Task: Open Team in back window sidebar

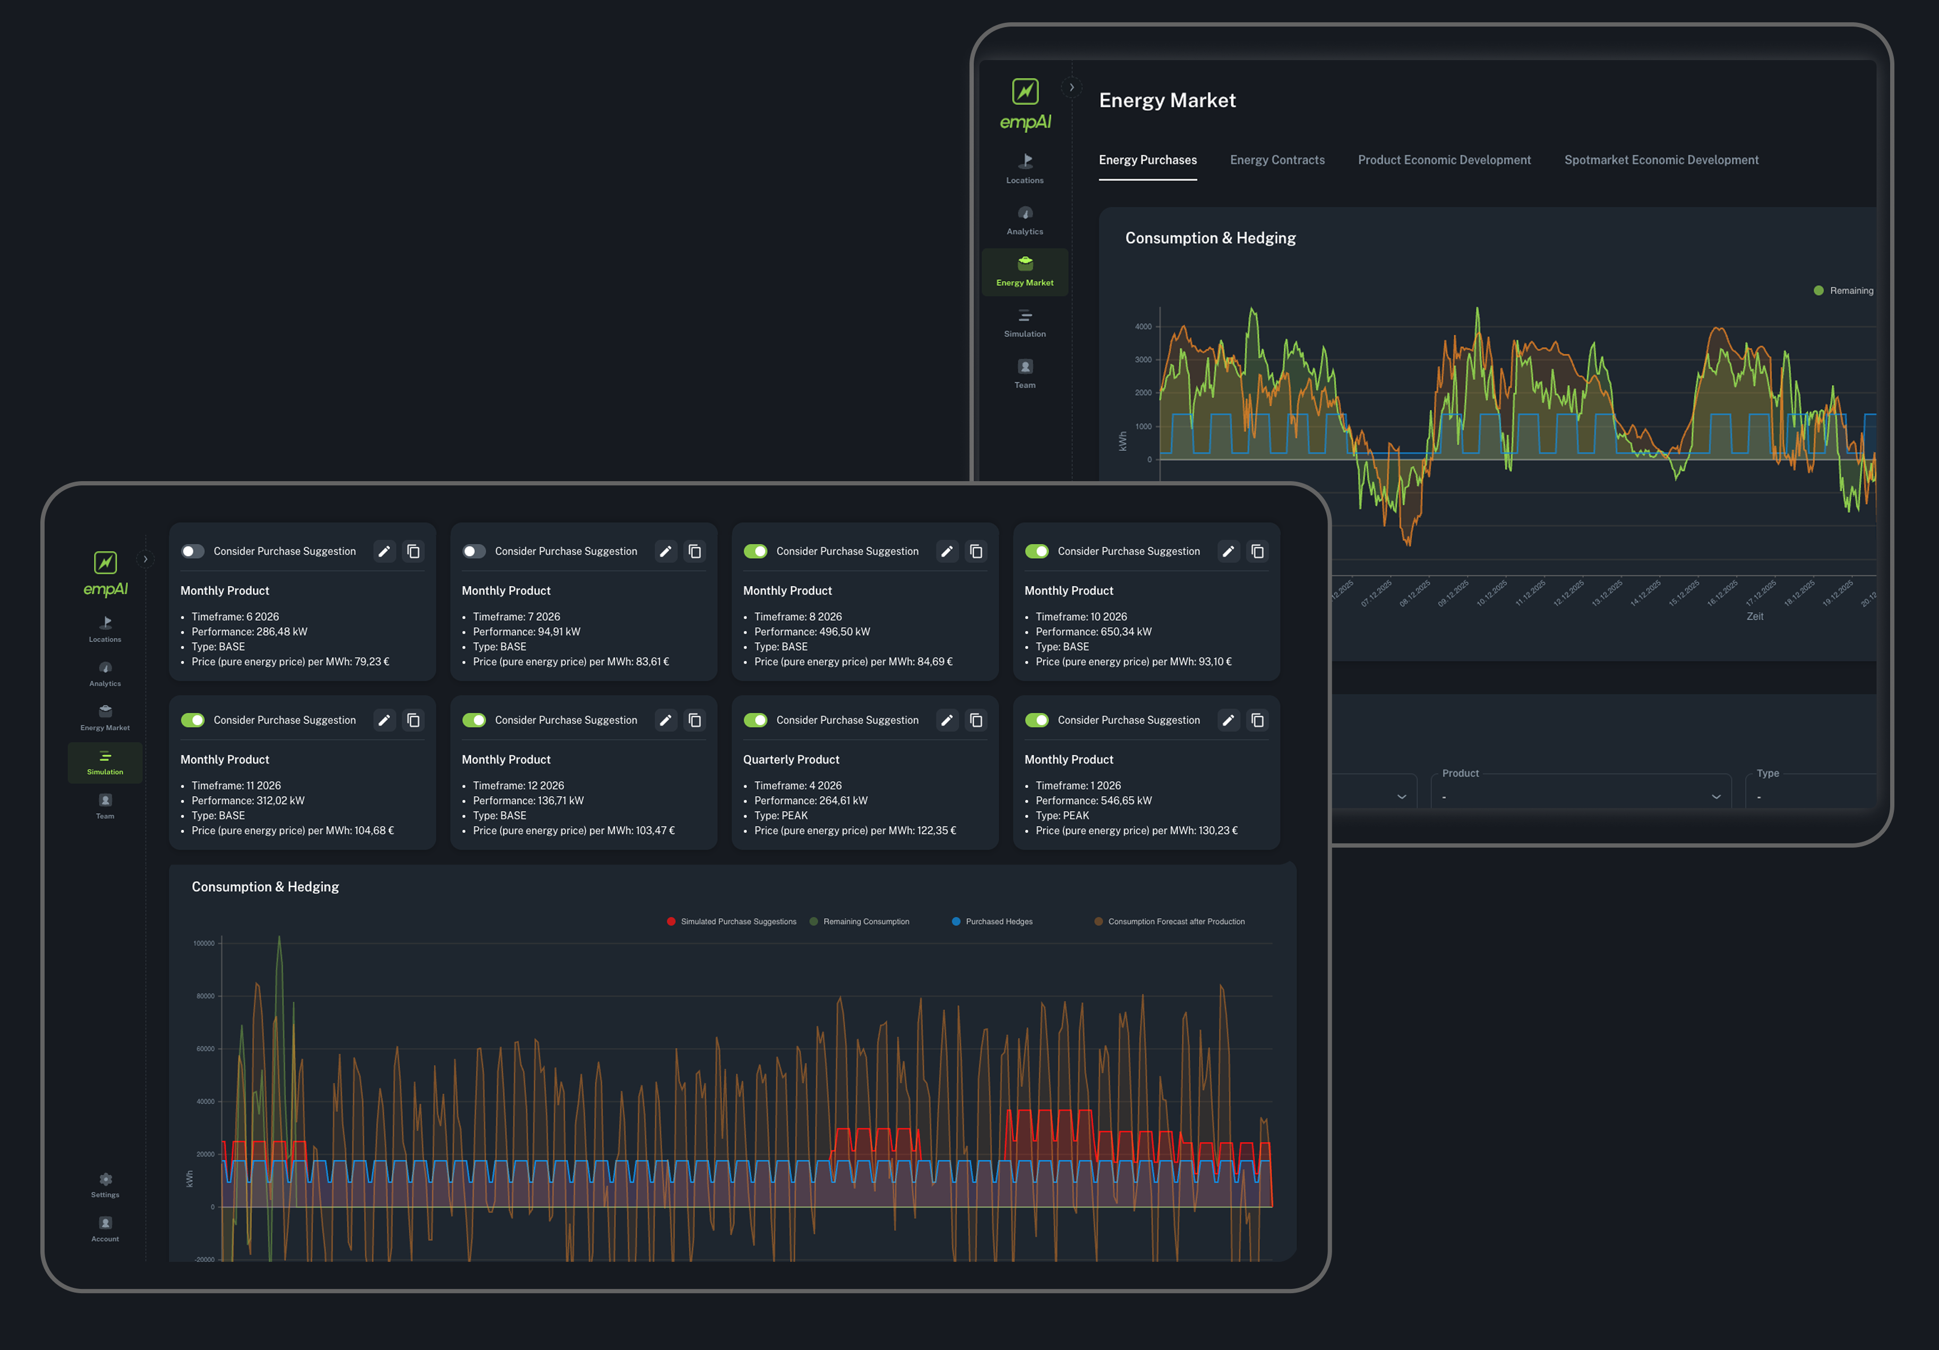Action: click(x=1024, y=374)
